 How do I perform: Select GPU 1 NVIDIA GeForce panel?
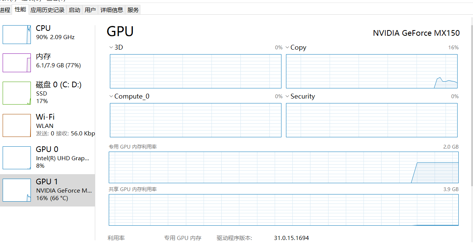point(48,189)
